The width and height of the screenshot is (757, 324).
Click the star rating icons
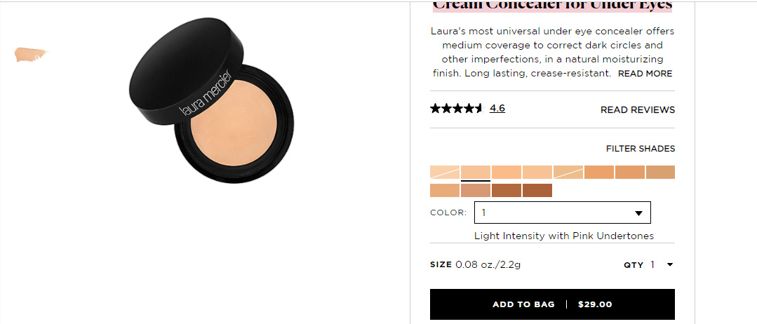pyautogui.click(x=456, y=108)
